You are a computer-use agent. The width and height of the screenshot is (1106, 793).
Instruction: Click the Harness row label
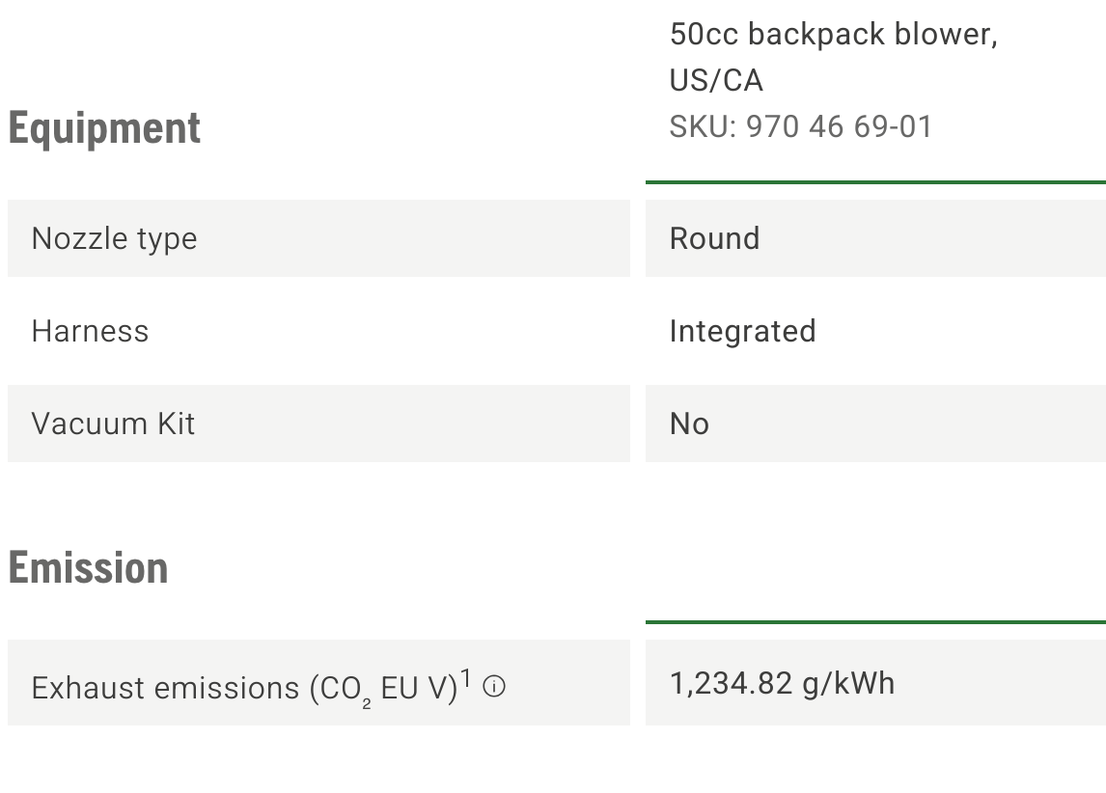coord(90,331)
